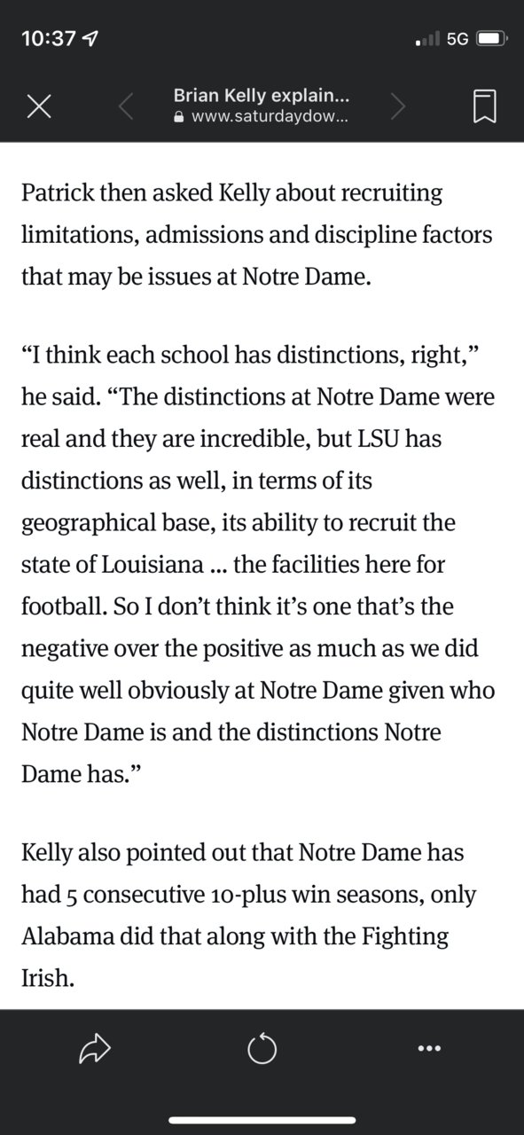Tap the quote beginning "I think each school"
Image resolution: width=524 pixels, height=1135 pixels.
(258, 564)
